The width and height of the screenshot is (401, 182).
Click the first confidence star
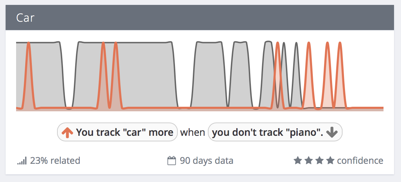point(297,161)
